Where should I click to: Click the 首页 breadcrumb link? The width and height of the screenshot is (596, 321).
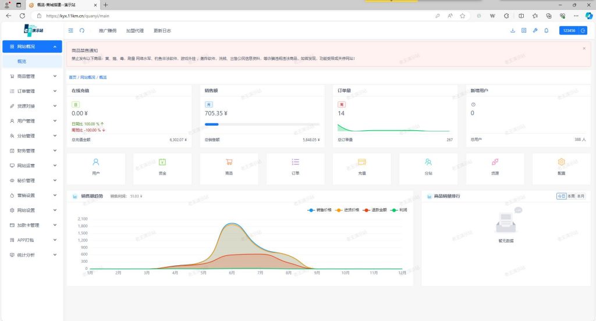click(72, 77)
